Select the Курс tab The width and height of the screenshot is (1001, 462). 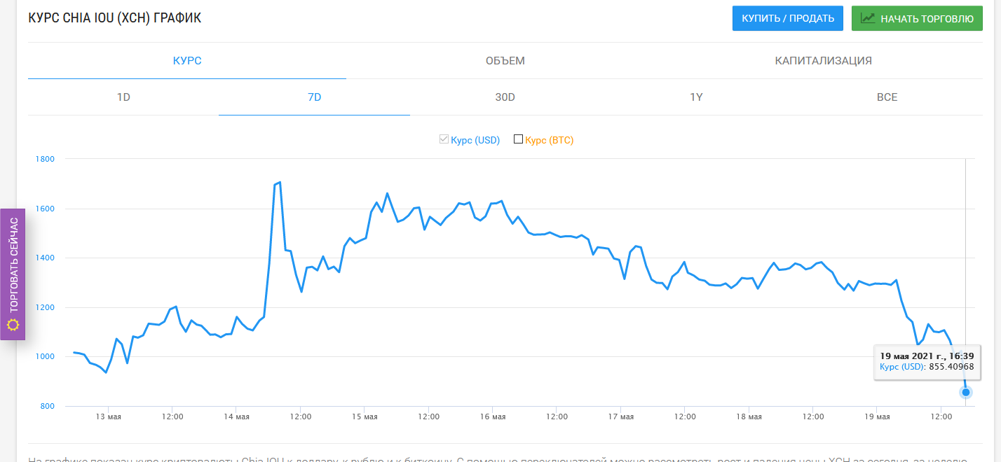pos(187,61)
